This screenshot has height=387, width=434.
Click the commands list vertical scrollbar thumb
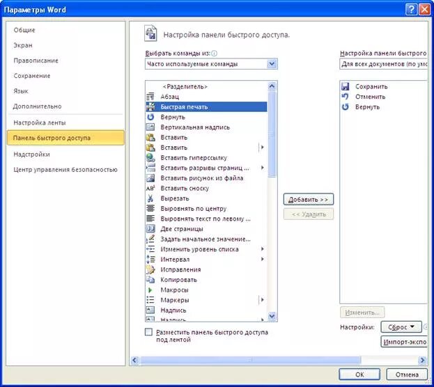coord(272,134)
